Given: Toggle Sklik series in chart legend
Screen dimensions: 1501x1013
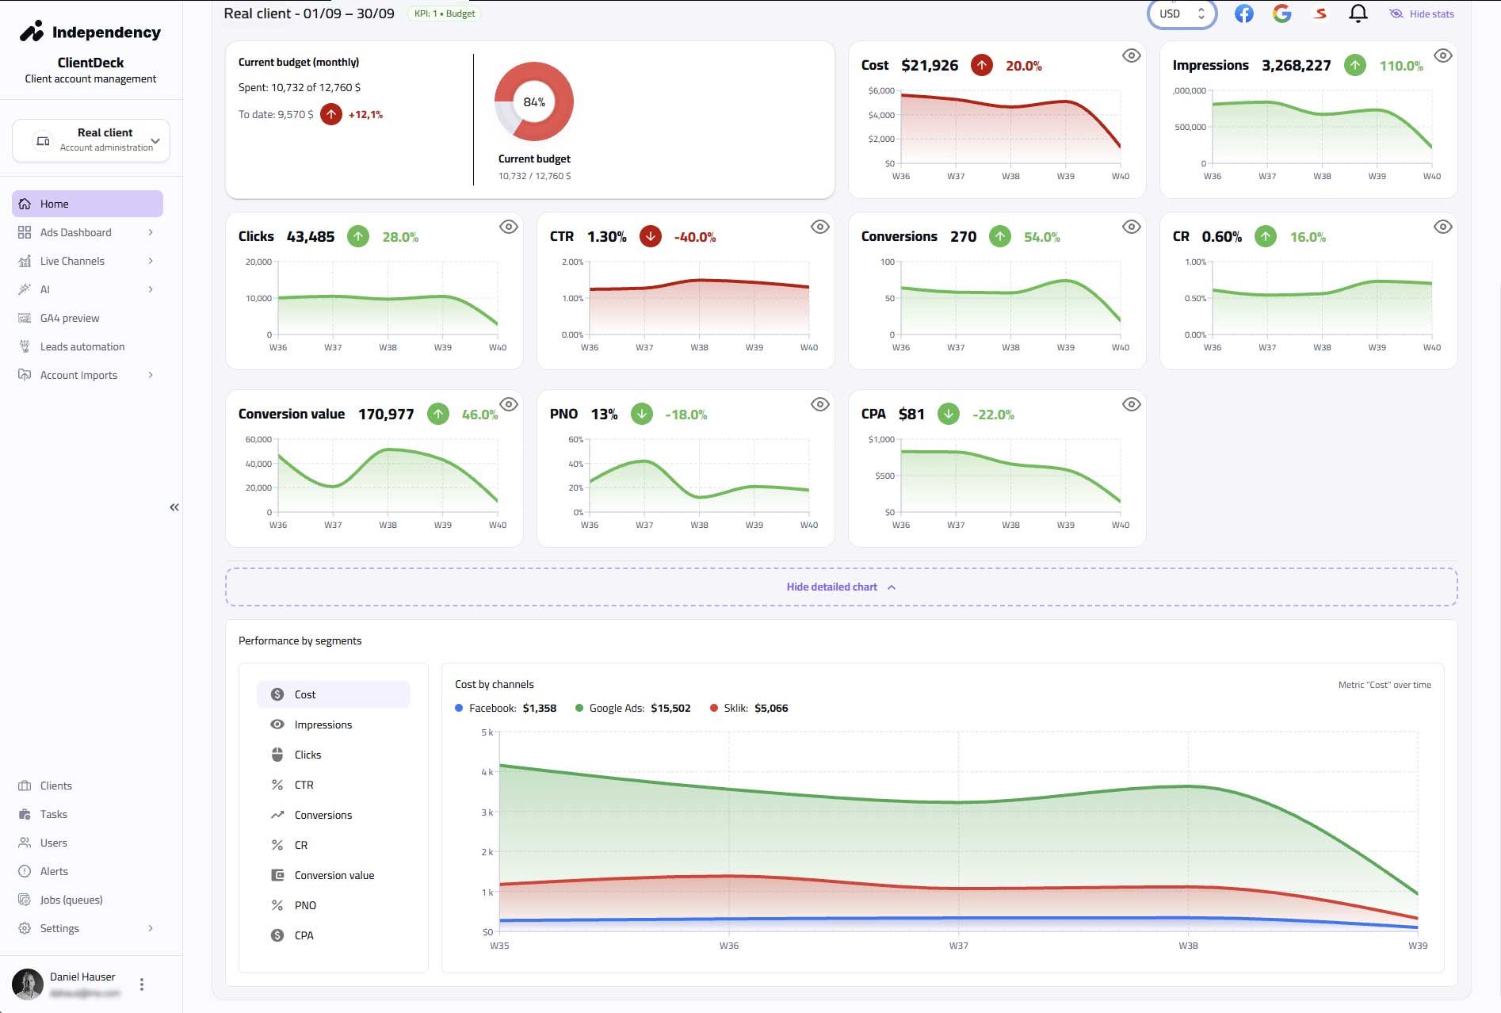Looking at the screenshot, I should [x=749, y=708].
